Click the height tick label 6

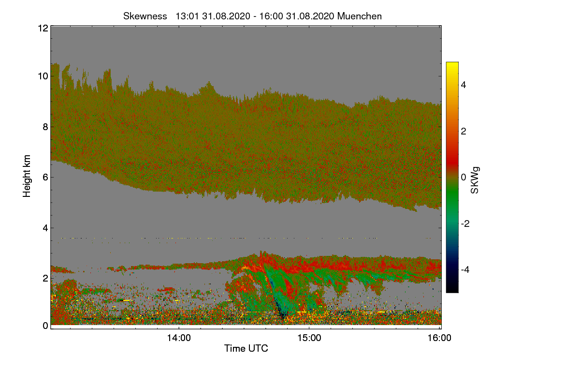45,177
